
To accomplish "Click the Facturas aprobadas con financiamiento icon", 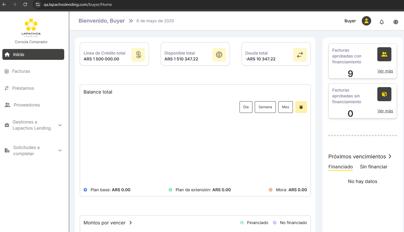I will coord(384,54).
